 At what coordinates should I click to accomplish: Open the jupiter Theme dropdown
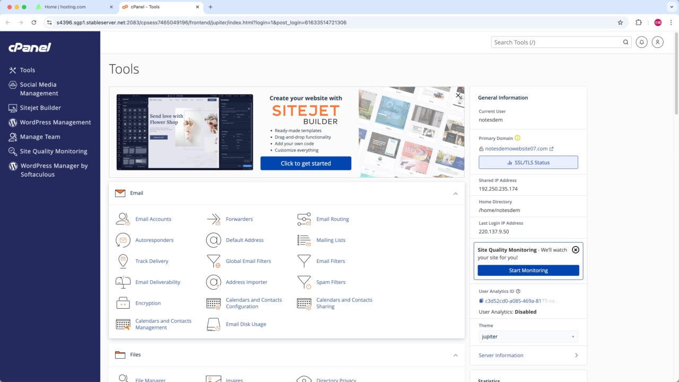[x=528, y=336]
